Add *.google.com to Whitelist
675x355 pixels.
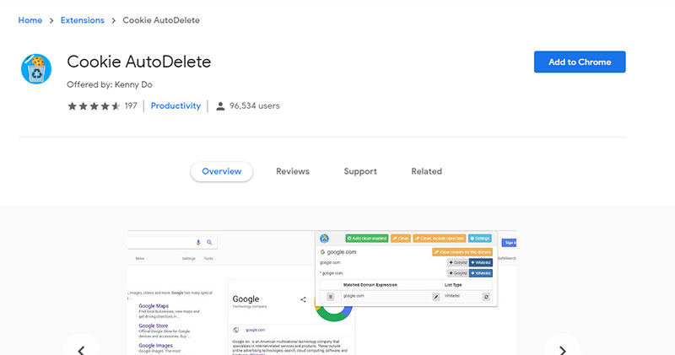(481, 273)
